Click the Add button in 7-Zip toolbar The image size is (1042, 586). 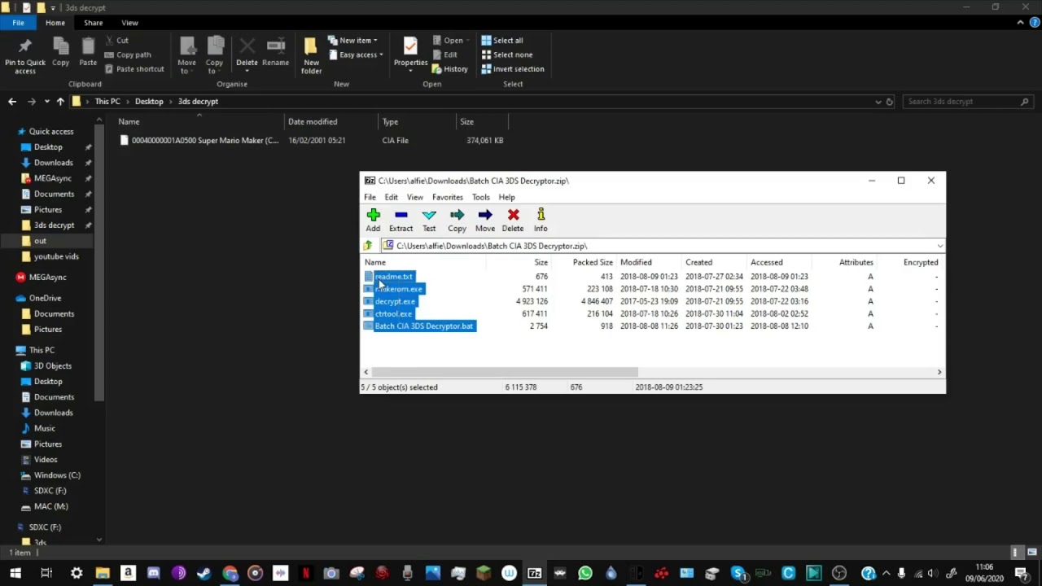tap(373, 220)
